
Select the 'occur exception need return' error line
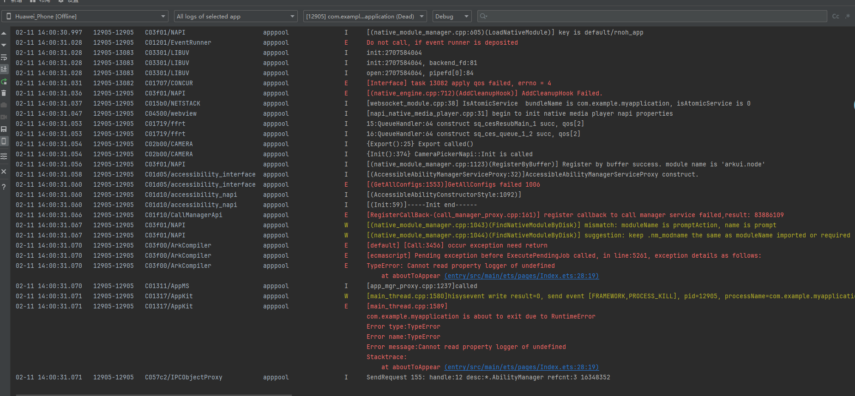click(457, 245)
